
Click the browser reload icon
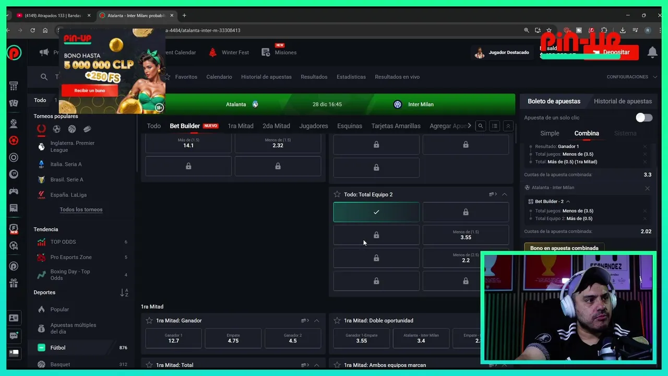[x=33, y=30]
